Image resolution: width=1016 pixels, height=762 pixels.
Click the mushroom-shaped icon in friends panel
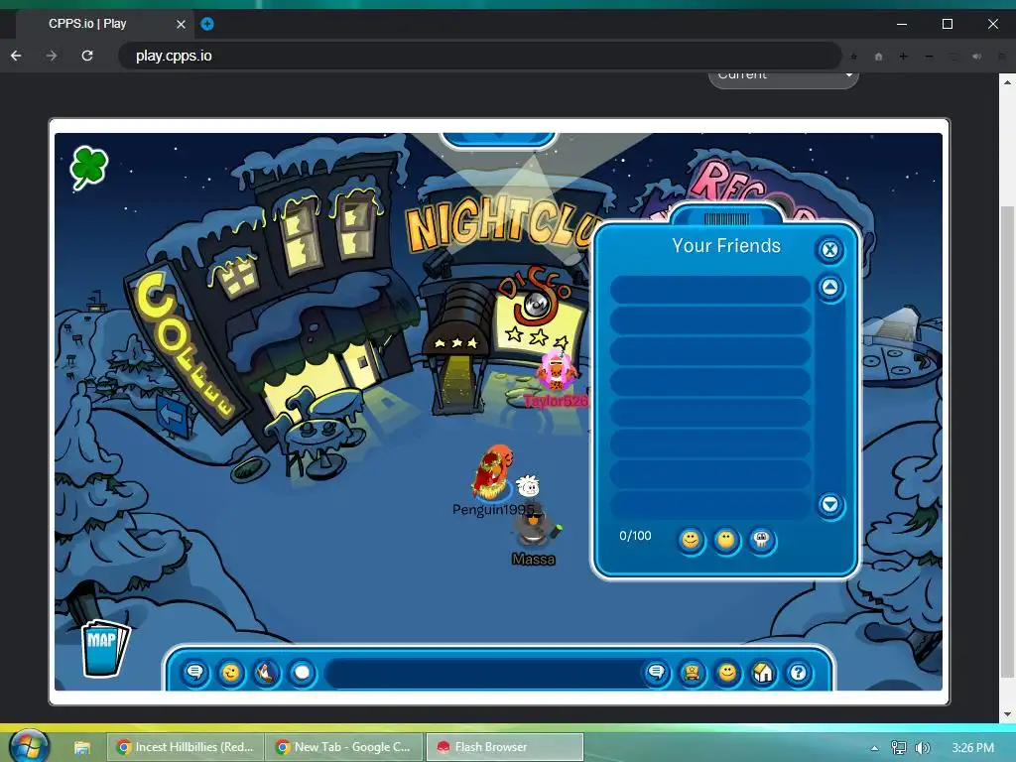point(761,540)
